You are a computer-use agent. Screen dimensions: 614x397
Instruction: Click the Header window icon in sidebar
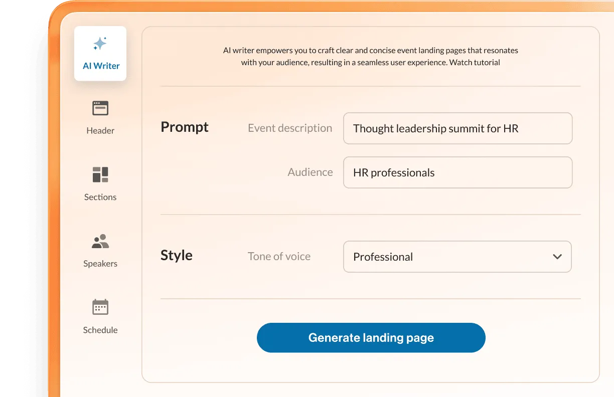pyautogui.click(x=100, y=108)
